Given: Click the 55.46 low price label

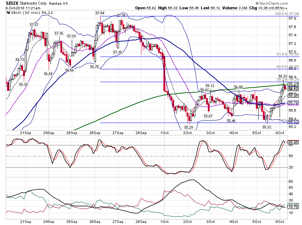Looking at the screenshot, I should 231,121.
